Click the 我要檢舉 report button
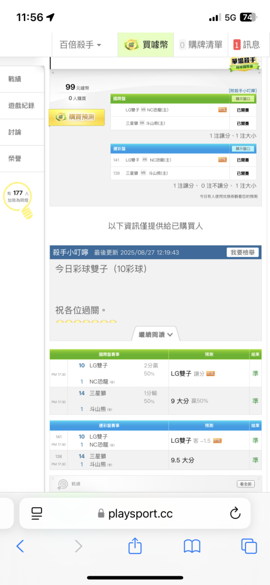Viewport: 270px width, 585px height. click(243, 253)
